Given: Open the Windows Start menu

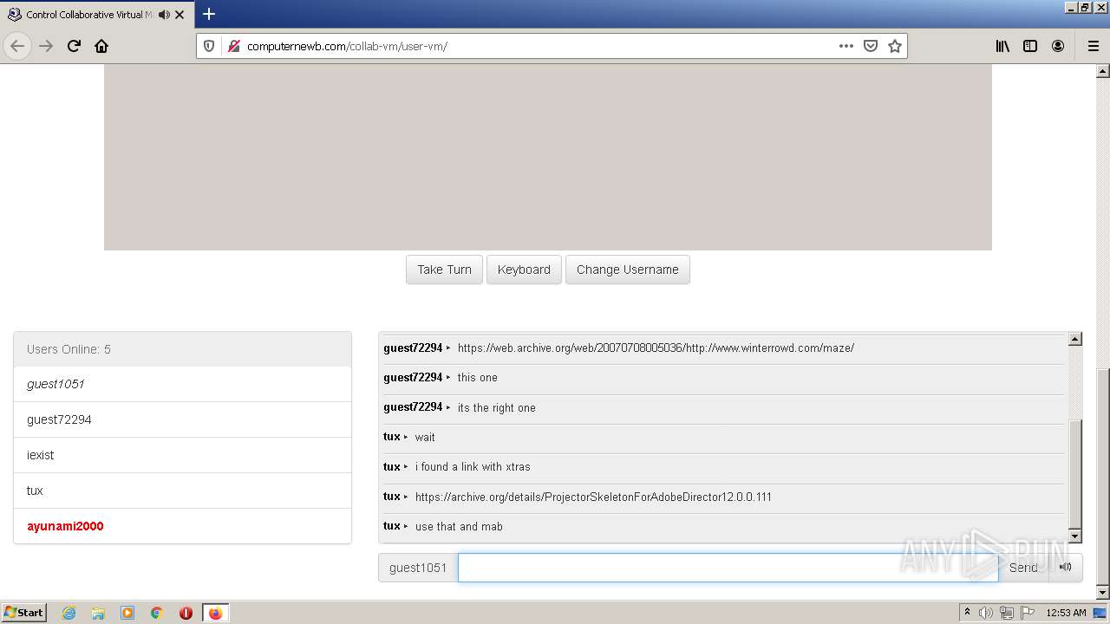Looking at the screenshot, I should 24,612.
